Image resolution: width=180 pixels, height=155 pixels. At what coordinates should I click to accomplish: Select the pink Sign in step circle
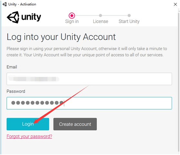click(x=72, y=15)
